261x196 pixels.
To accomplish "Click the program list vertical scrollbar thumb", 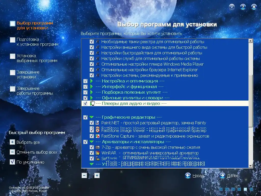I will click(251, 101).
